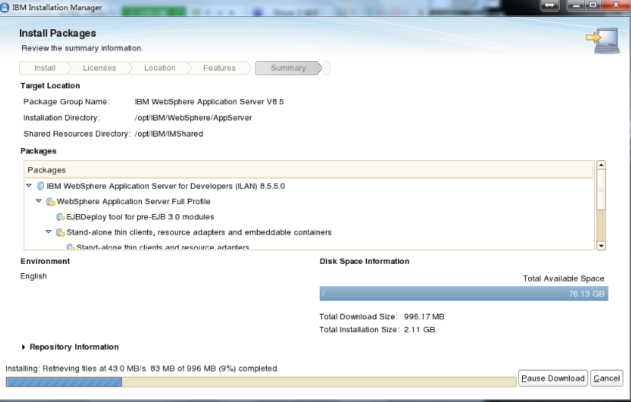Click the English environment entry
Viewport: 631px width, 402px height.
[x=34, y=276]
